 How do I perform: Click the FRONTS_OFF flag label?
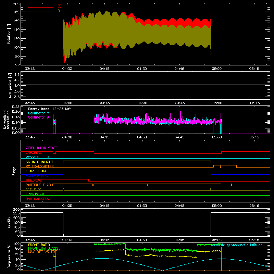pos(36,194)
